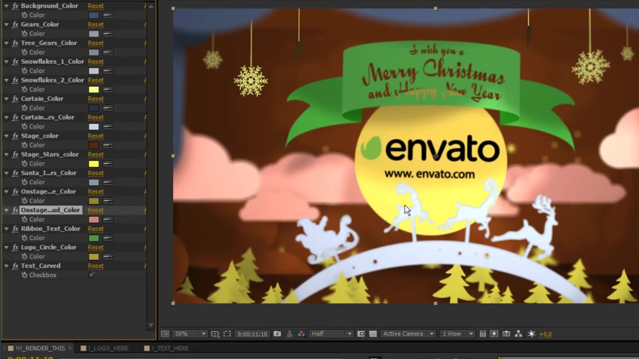Switch to the !!!_RENDER_THIS timeline tab
Viewport: 639px width, 359px height.
coord(40,348)
